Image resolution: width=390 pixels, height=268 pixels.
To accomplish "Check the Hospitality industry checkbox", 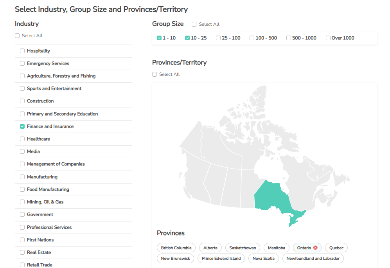I will (x=22, y=51).
